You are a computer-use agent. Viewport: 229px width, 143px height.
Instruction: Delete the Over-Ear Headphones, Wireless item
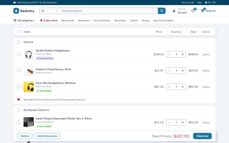206,87
